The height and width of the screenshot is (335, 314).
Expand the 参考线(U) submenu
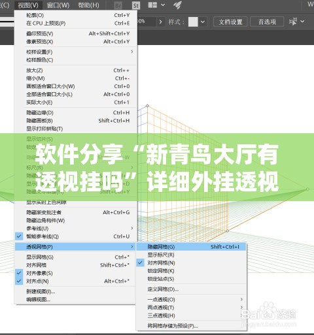click(76, 229)
